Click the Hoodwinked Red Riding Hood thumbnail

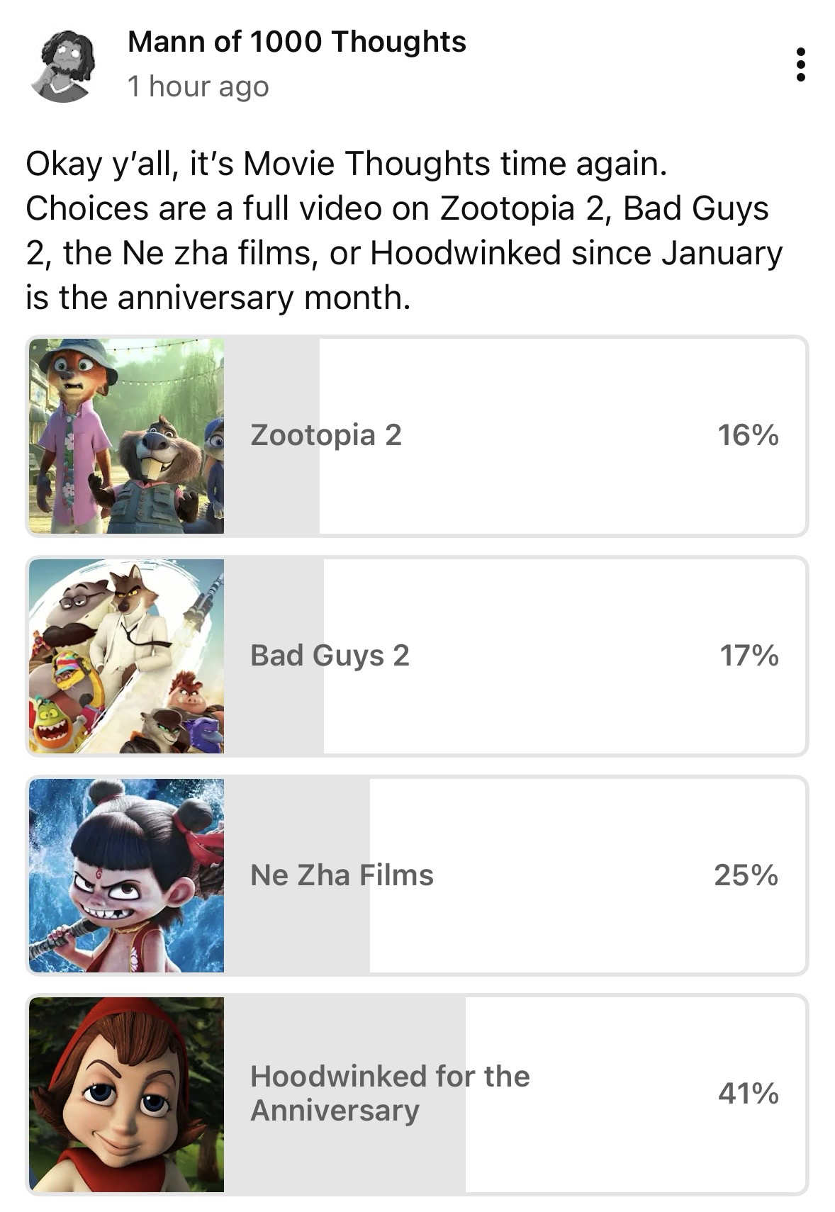tap(127, 1094)
